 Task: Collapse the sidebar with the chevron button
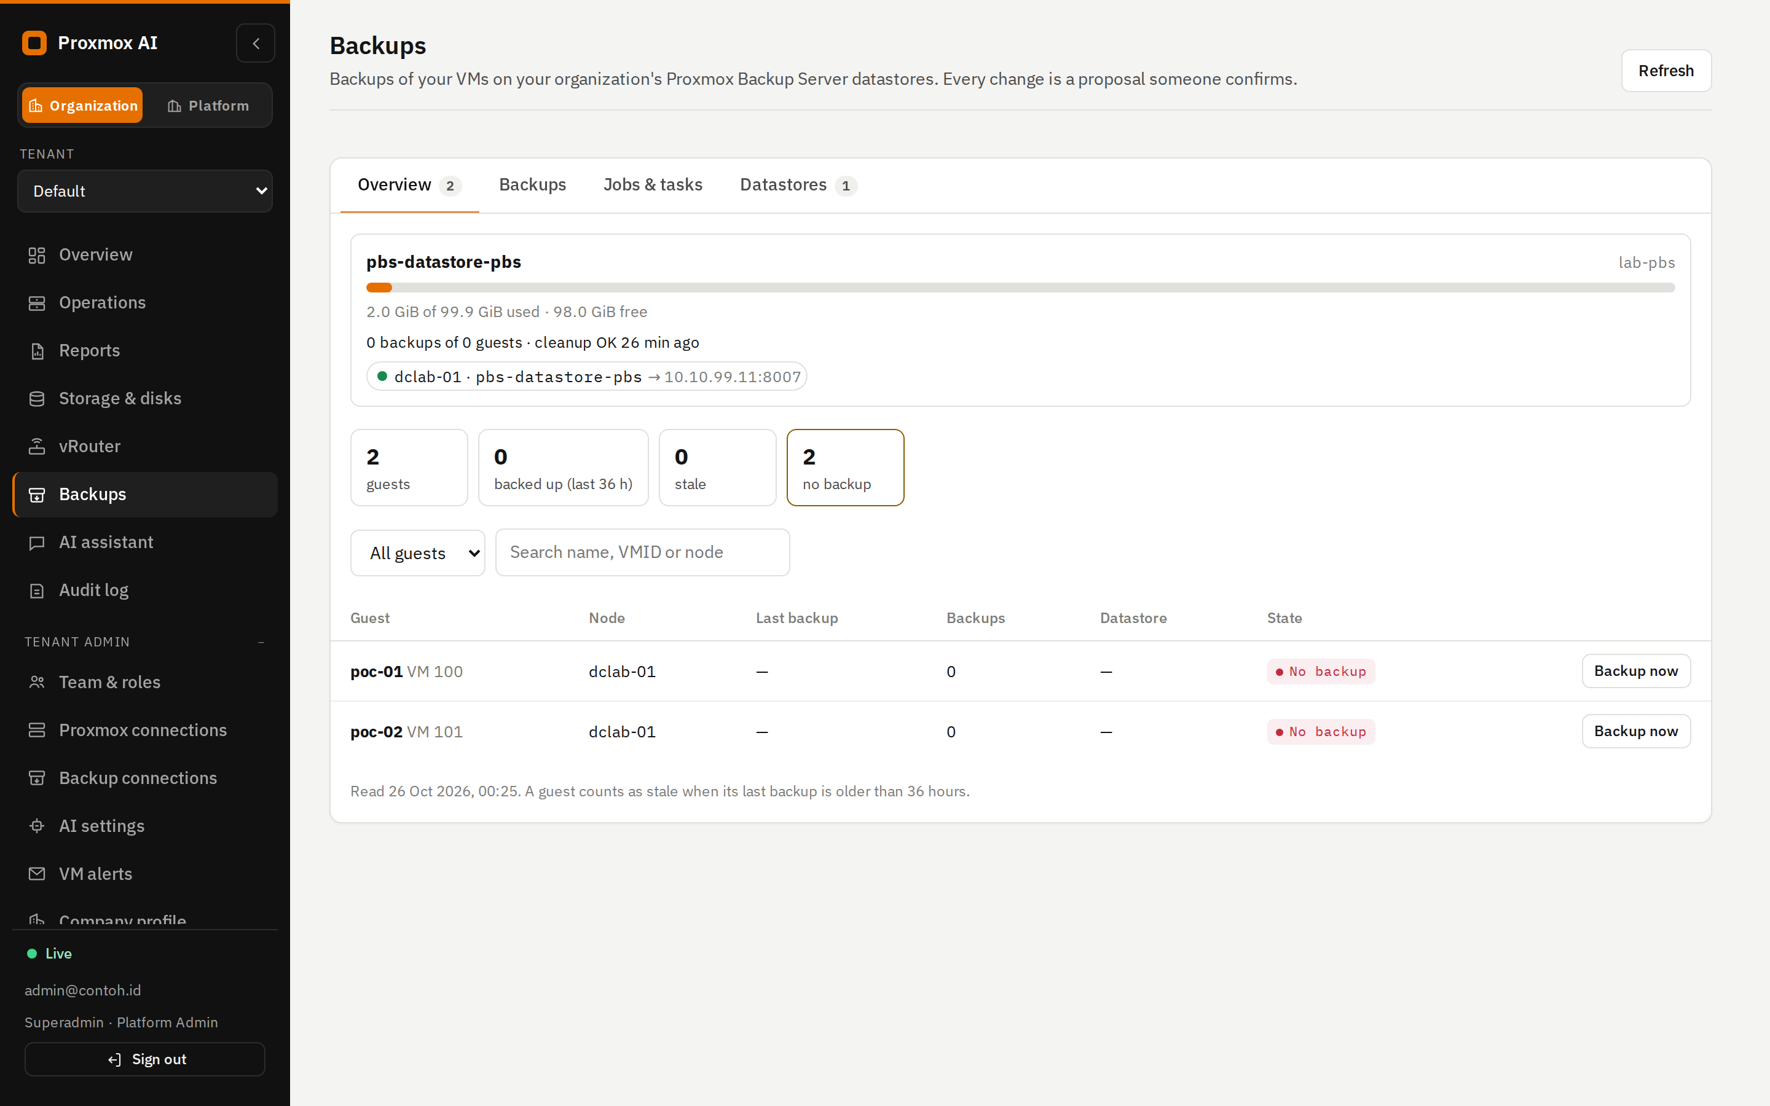255,43
